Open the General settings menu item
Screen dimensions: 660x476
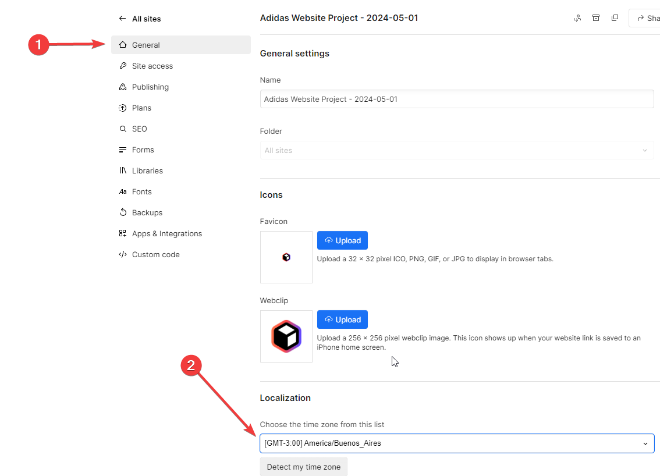pyautogui.click(x=181, y=45)
